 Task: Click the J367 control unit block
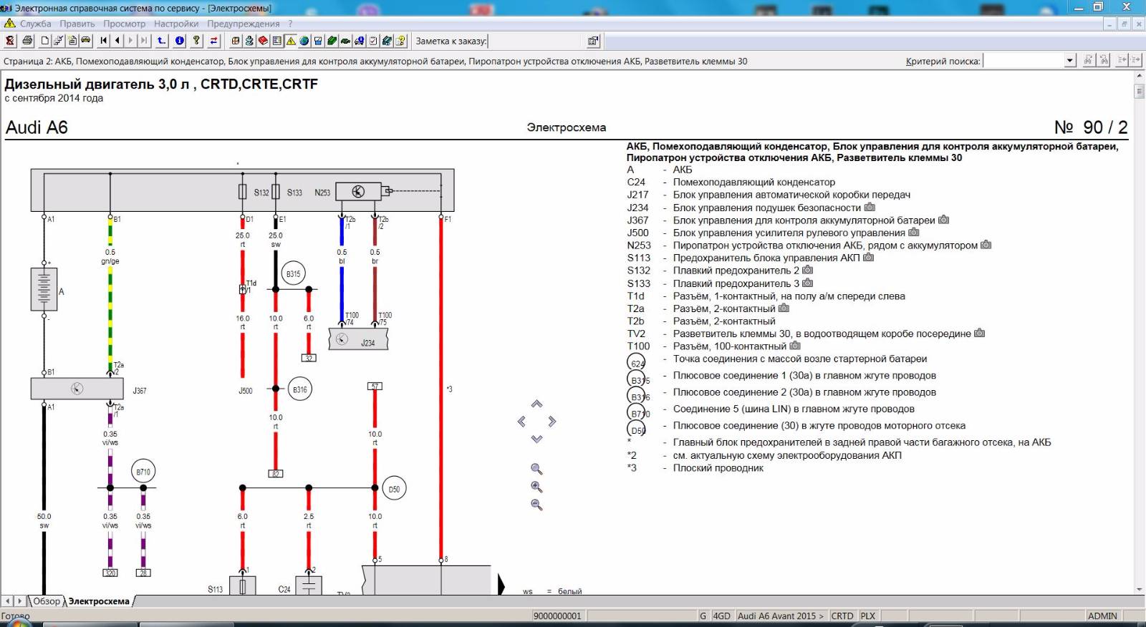pyautogui.click(x=77, y=389)
